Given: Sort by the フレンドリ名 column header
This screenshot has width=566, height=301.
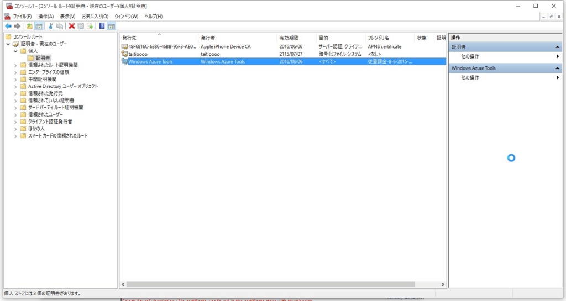Looking at the screenshot, I should point(390,38).
